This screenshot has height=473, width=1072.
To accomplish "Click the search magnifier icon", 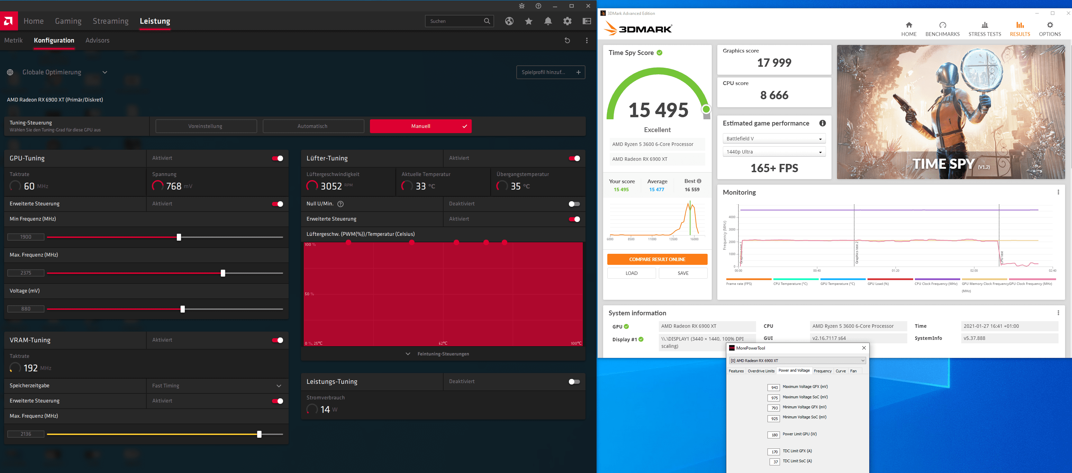I will point(487,21).
